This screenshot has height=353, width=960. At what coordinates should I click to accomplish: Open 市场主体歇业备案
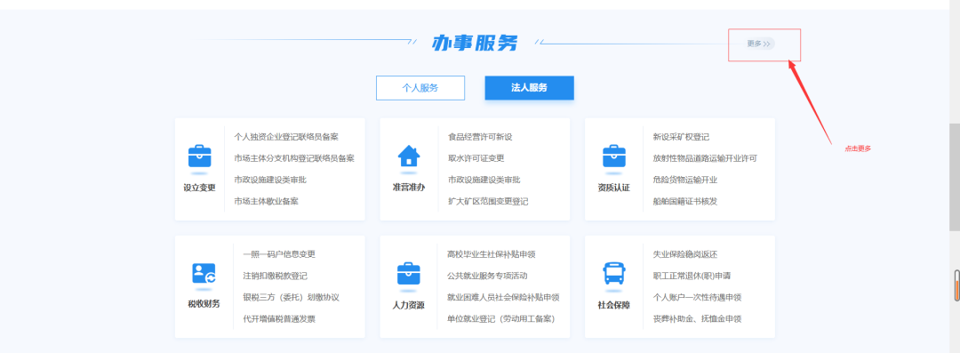[x=267, y=201]
